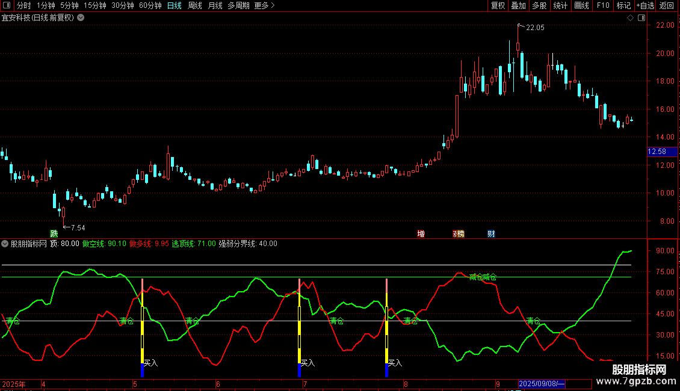Image resolution: width=680 pixels, height=391 pixels.
Task: Click the 买入 signal near month 7
Action: click(x=308, y=363)
